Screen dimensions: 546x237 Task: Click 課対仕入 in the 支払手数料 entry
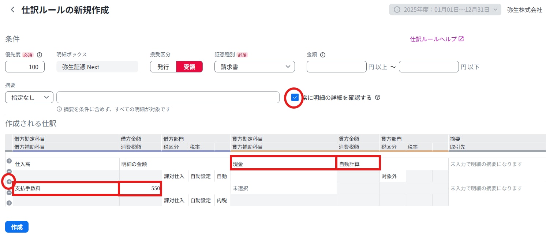(175, 200)
